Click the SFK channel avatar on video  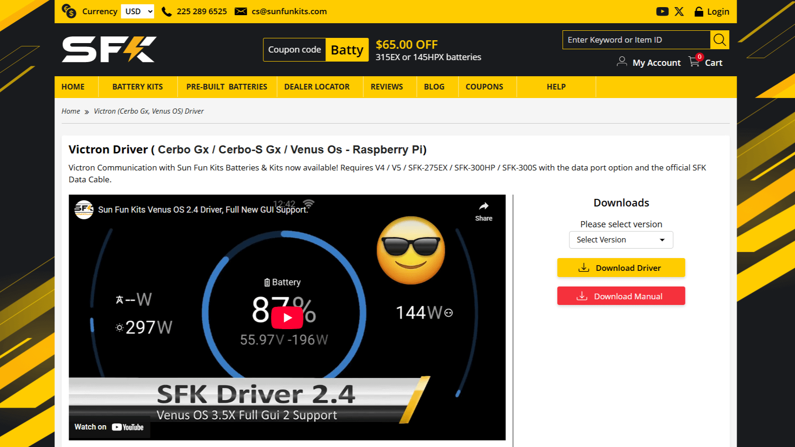point(84,209)
